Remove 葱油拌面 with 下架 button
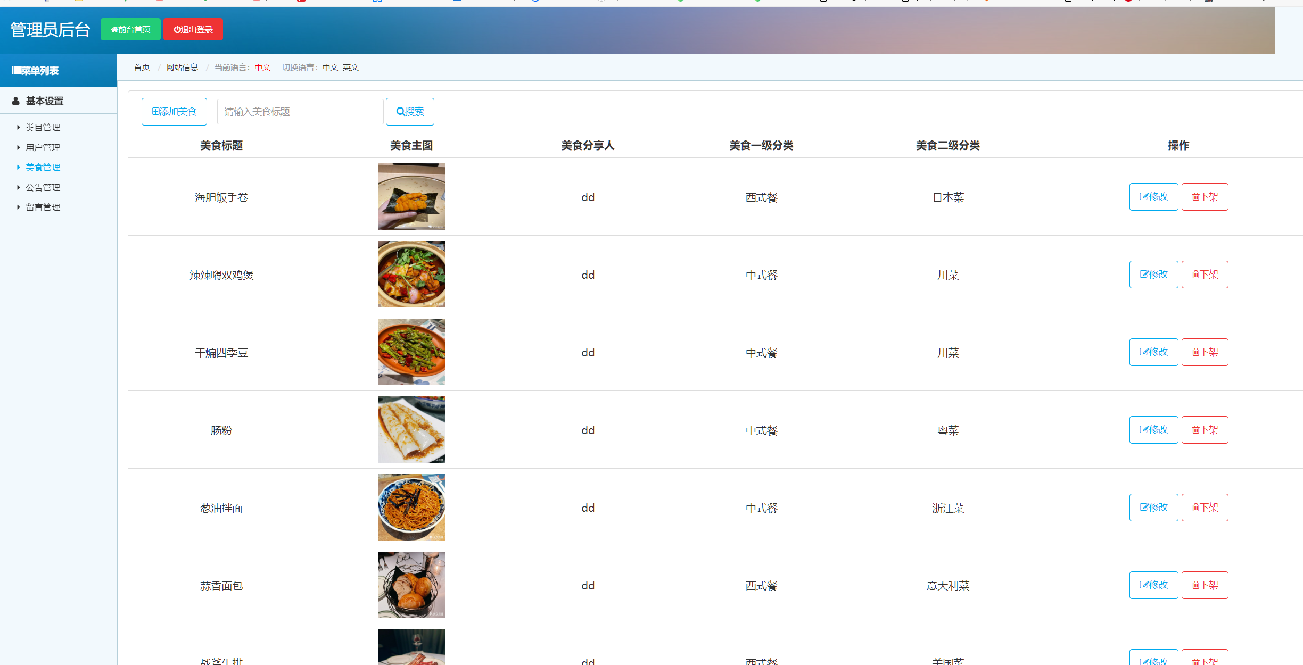 pos(1205,508)
